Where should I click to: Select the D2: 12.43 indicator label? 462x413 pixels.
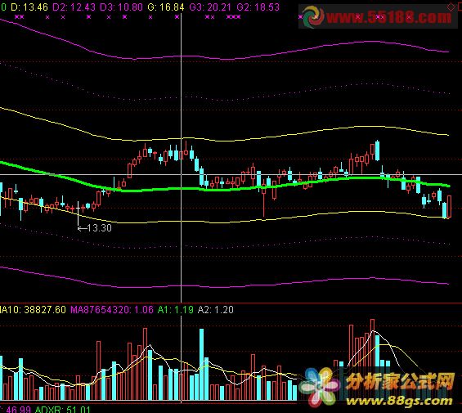[x=74, y=7]
